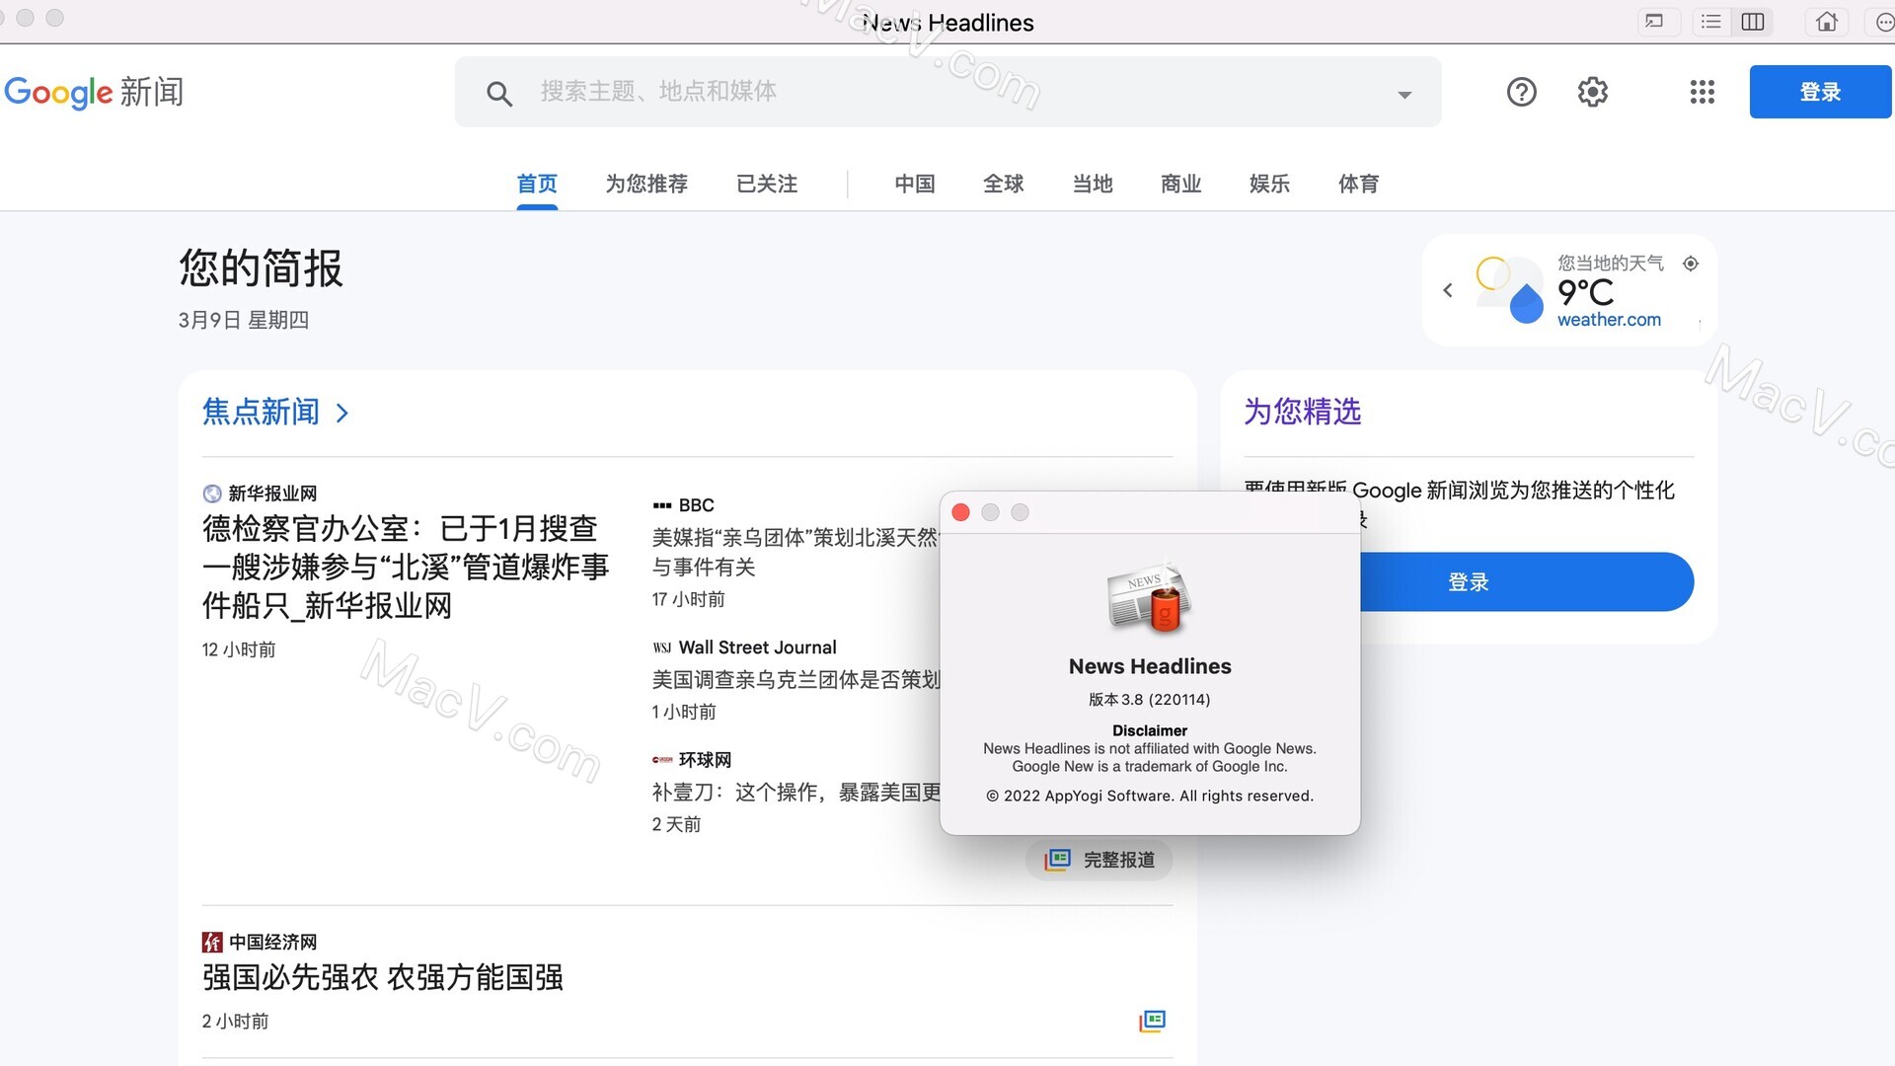
Task: Go to previous weather card with left chevron
Action: tap(1448, 290)
